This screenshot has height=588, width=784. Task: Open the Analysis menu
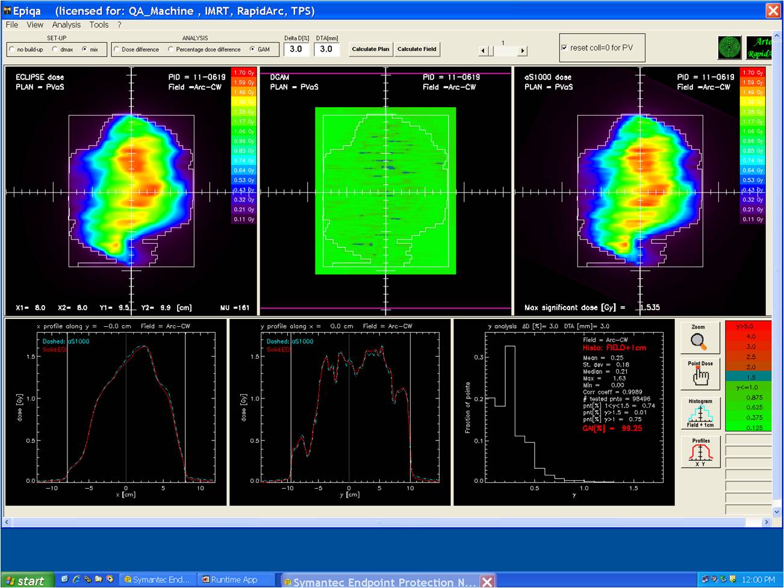[x=66, y=25]
